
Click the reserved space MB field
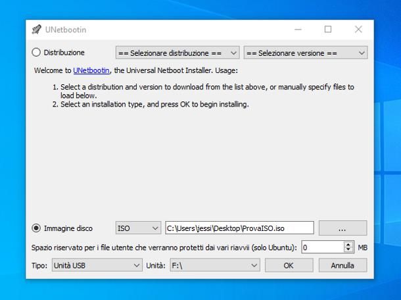click(323, 247)
